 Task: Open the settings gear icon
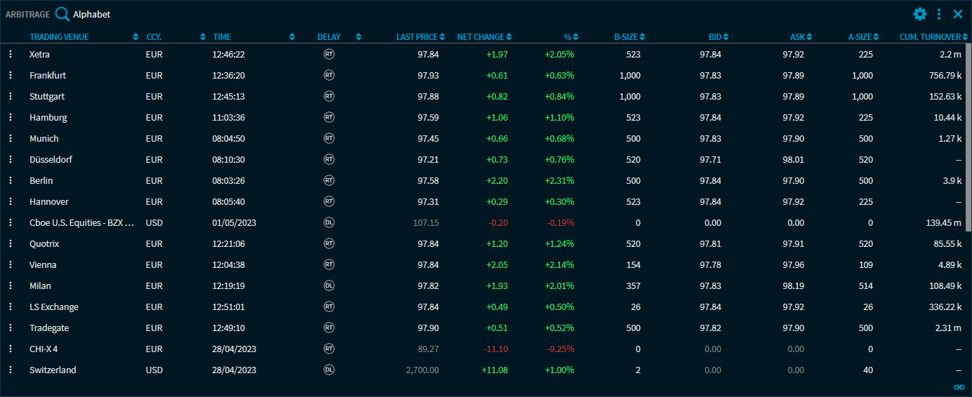point(919,14)
